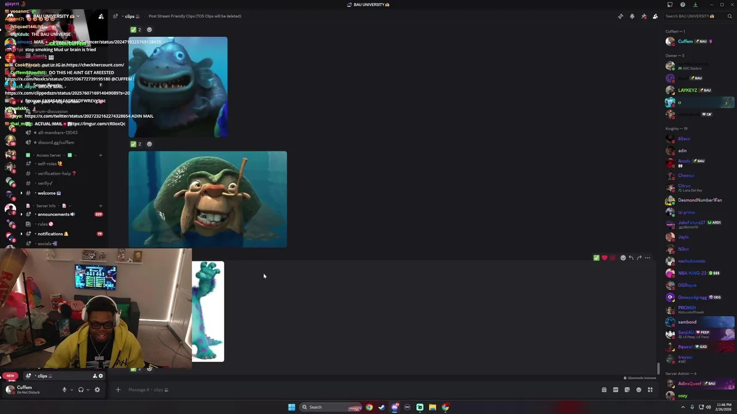Open the gift icon in message bar
The width and height of the screenshot is (737, 414).
pyautogui.click(x=604, y=390)
